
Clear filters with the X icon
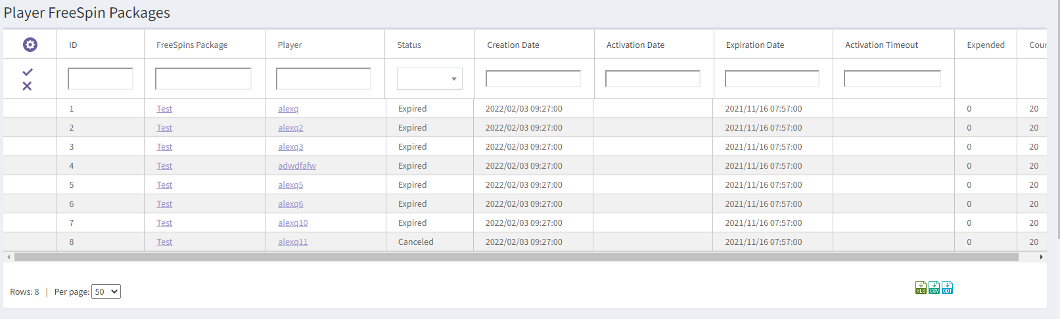coord(27,86)
